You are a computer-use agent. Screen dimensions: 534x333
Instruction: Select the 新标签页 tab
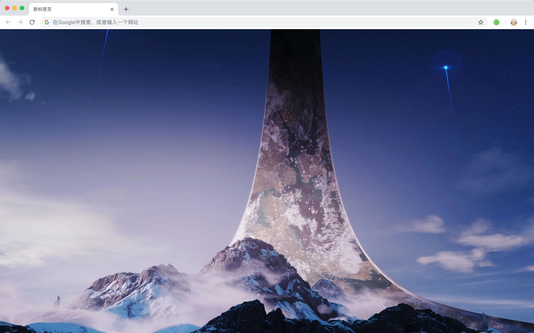(73, 9)
